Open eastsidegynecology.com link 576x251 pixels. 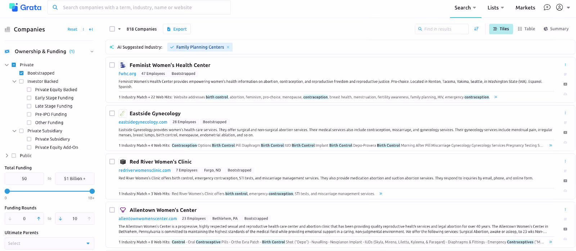(143, 122)
